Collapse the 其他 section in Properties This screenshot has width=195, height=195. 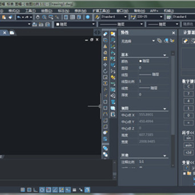pos(165,155)
